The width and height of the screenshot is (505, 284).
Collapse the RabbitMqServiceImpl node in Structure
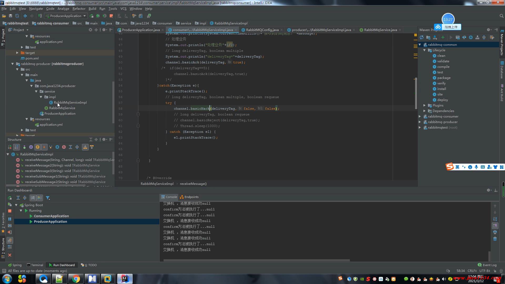[x=8, y=154]
